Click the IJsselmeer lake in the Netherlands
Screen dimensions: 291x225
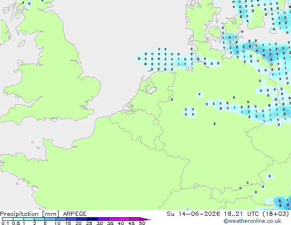coord(152,90)
